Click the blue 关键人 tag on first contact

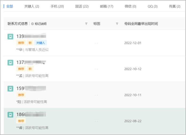[x=40, y=43]
